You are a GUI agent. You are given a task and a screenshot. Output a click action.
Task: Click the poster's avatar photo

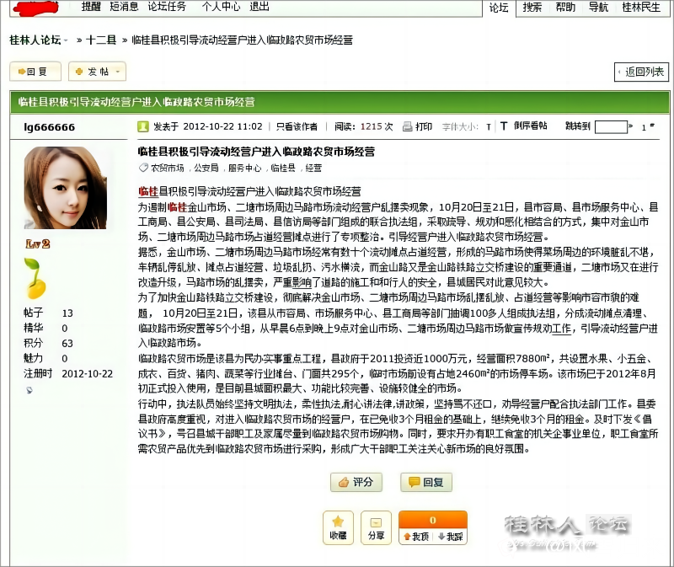click(x=65, y=187)
